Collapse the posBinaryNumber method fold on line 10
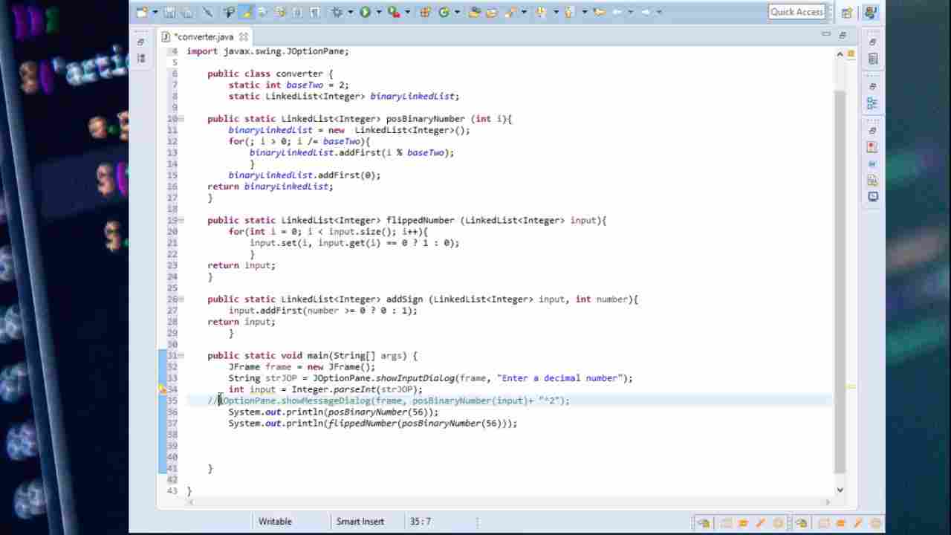Viewport: 951px width, 535px height. point(181,119)
